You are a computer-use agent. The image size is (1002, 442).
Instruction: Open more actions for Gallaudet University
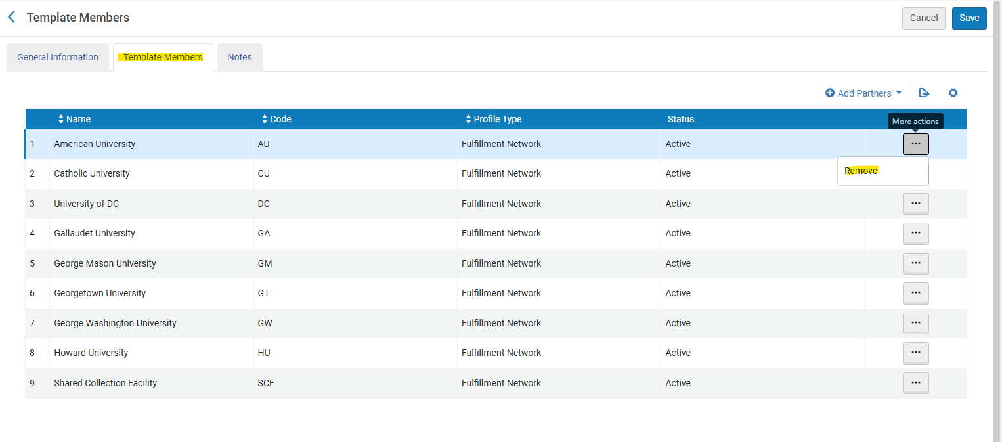point(915,233)
